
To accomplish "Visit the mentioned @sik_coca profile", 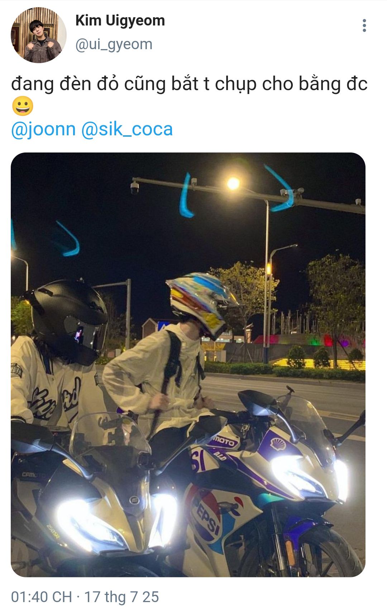I will (127, 129).
